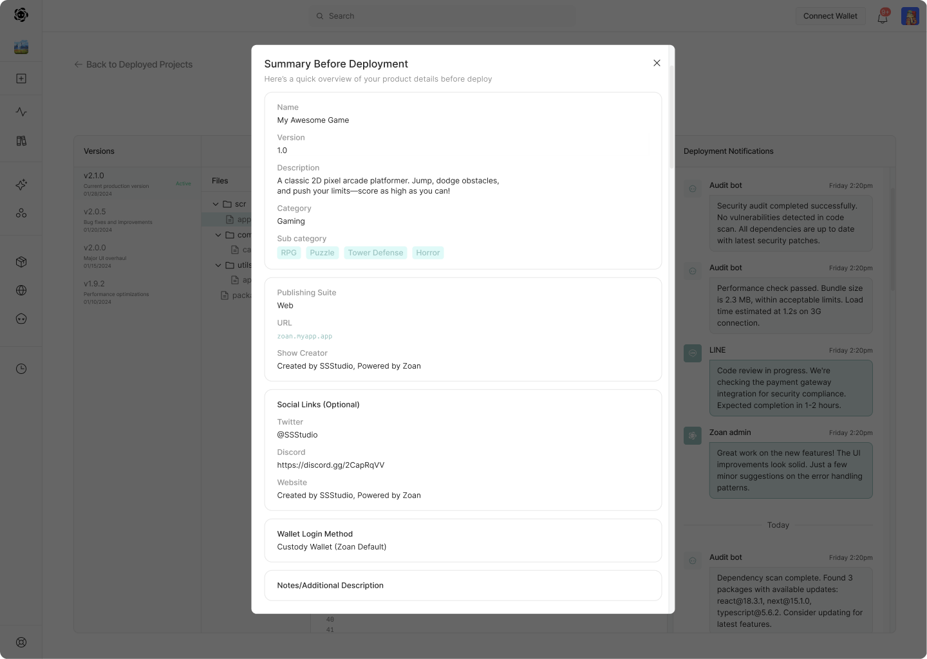Collapse the utils folder chevron
The height and width of the screenshot is (659, 927).
tap(218, 265)
